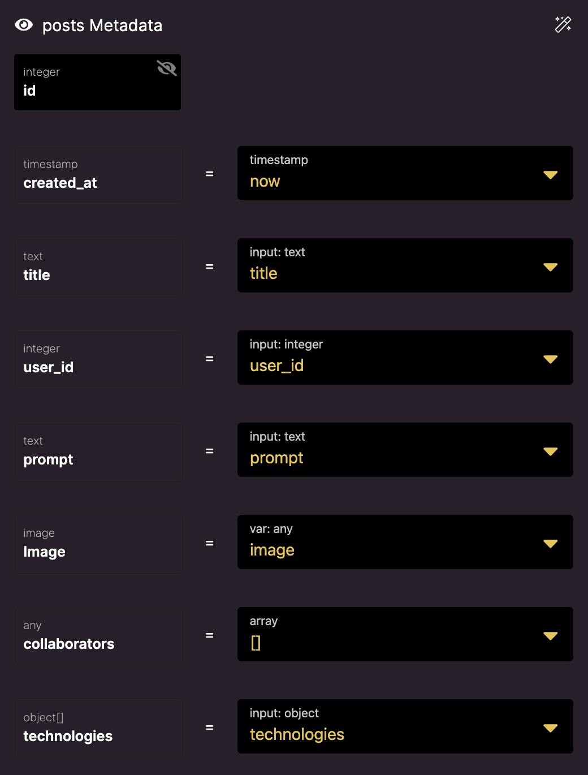Screen dimensions: 588x775
Task: Select the title text field box
Action: pyautogui.click(x=98, y=267)
